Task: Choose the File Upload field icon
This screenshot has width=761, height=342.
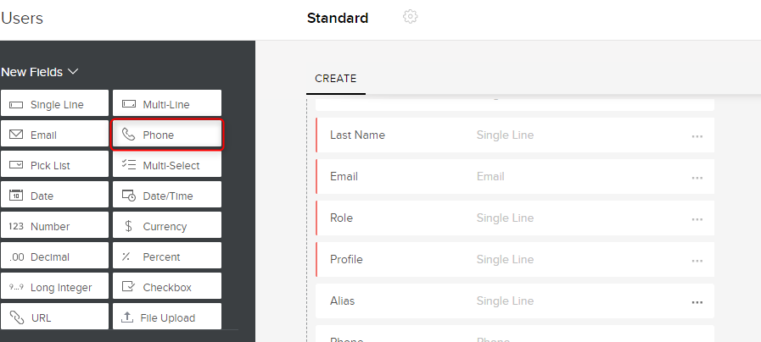Action: (129, 317)
